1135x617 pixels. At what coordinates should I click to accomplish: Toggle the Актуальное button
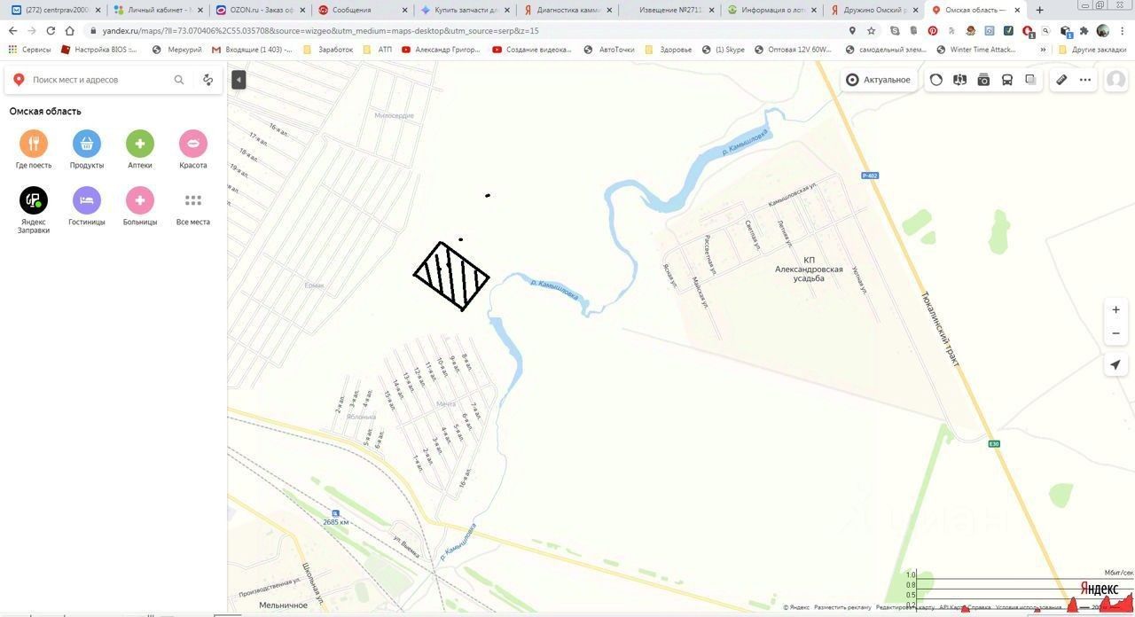click(x=878, y=80)
